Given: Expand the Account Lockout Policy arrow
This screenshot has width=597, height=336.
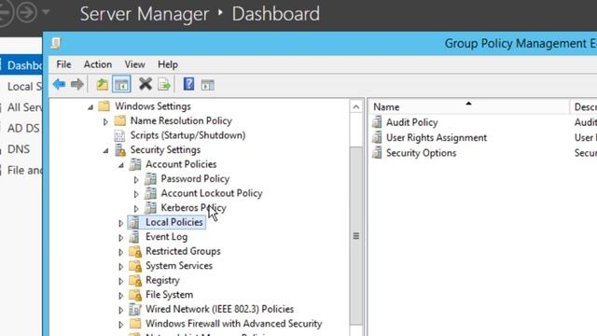Looking at the screenshot, I should tap(136, 194).
